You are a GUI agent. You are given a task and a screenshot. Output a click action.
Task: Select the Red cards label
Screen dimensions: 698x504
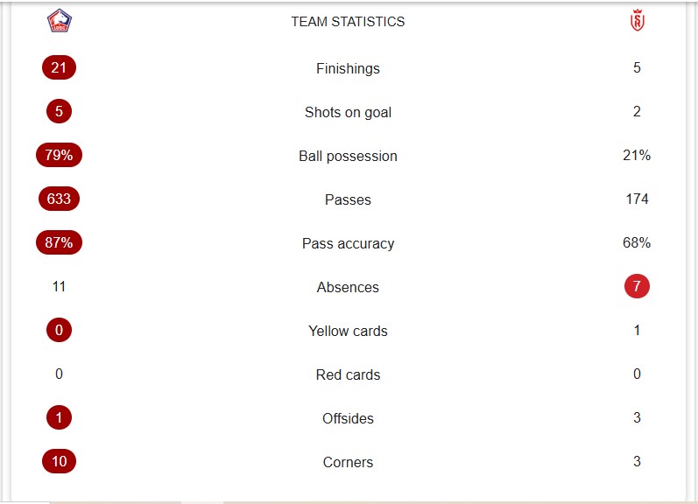click(348, 374)
